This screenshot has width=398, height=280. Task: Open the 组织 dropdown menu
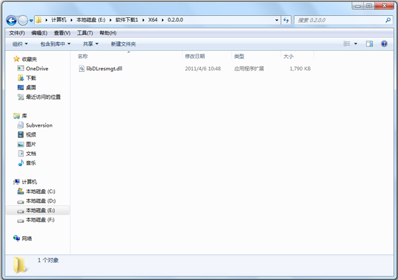[x=20, y=44]
